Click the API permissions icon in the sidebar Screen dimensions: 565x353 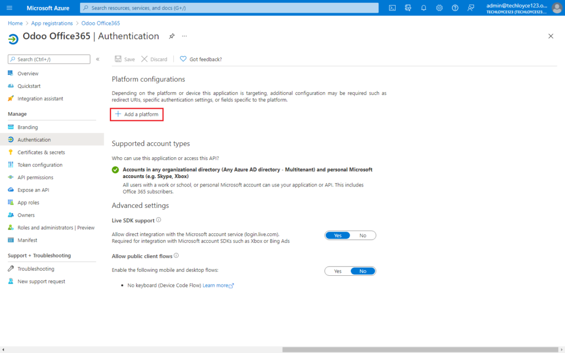tap(10, 177)
